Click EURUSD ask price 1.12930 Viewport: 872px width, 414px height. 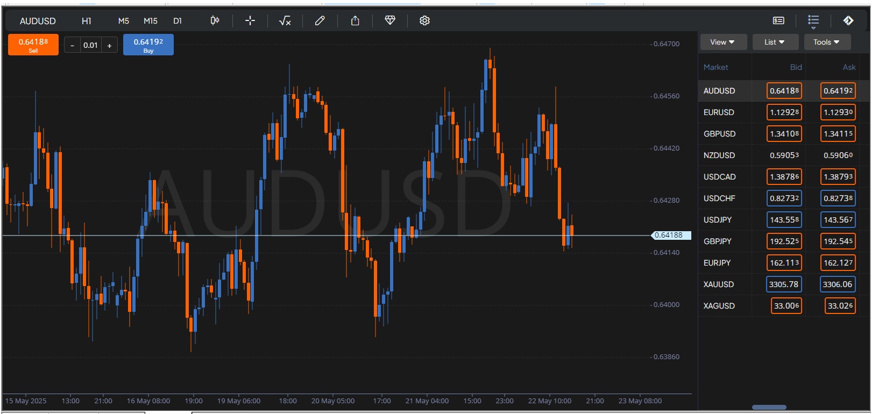point(838,112)
